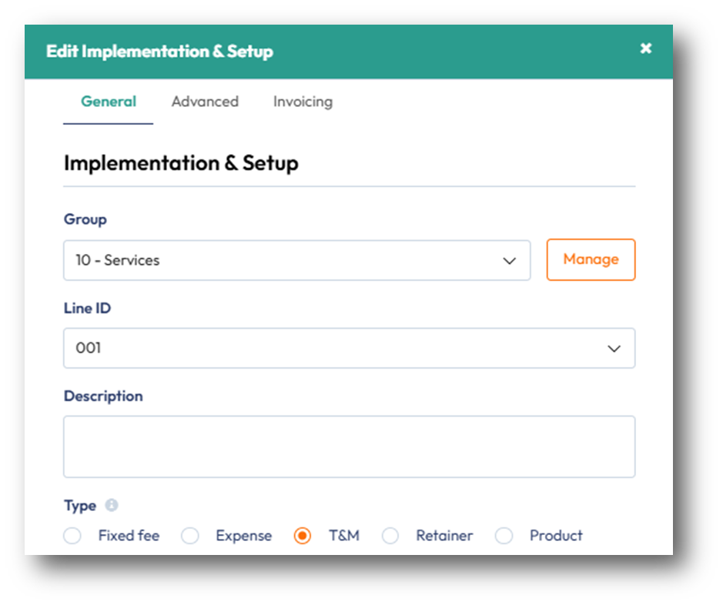Select the T&M radio button
Viewport: 723px width, 605px height.
click(x=303, y=536)
